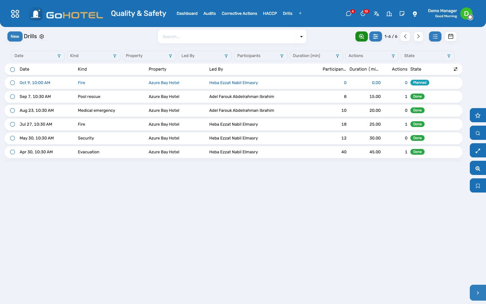Open the Audits menu
Screen dimensions: 486x304
(x=210, y=14)
